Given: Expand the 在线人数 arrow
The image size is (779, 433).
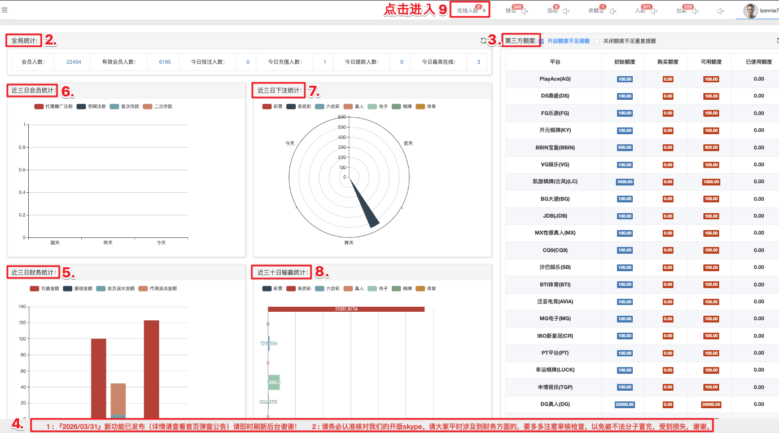Looking at the screenshot, I should click(484, 11).
